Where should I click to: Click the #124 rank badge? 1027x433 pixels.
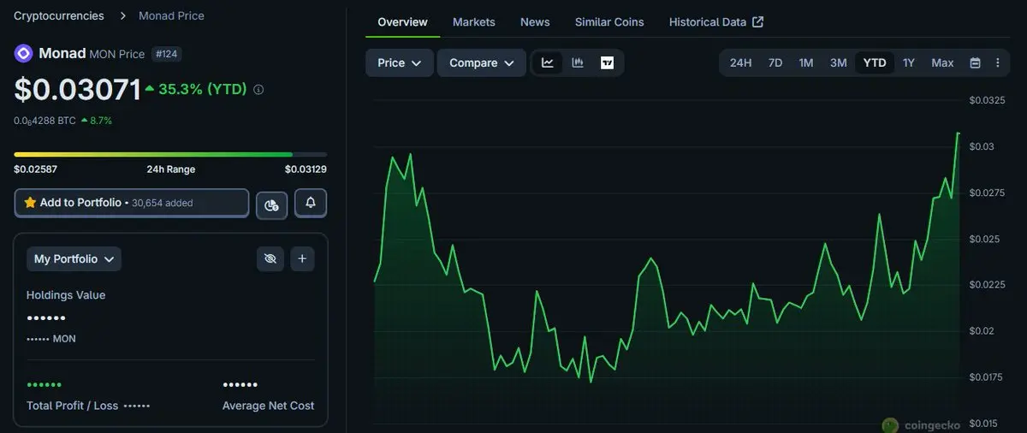pos(166,54)
